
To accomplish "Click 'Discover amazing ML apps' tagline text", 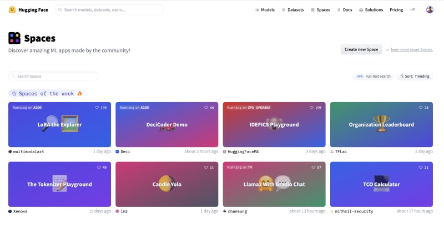I will [69, 50].
